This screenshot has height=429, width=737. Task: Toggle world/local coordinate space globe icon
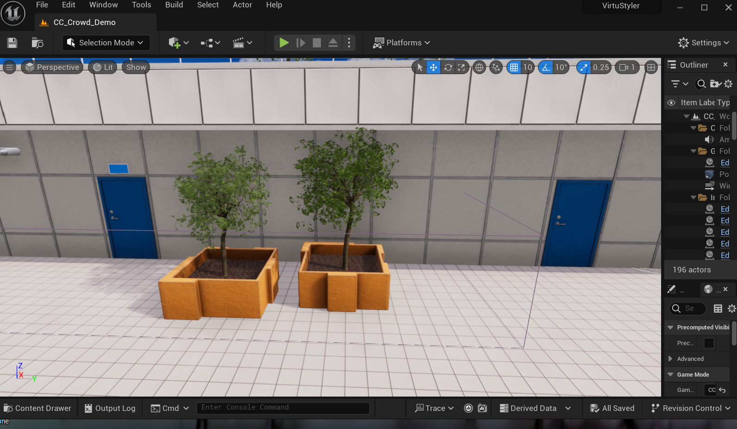pos(480,67)
